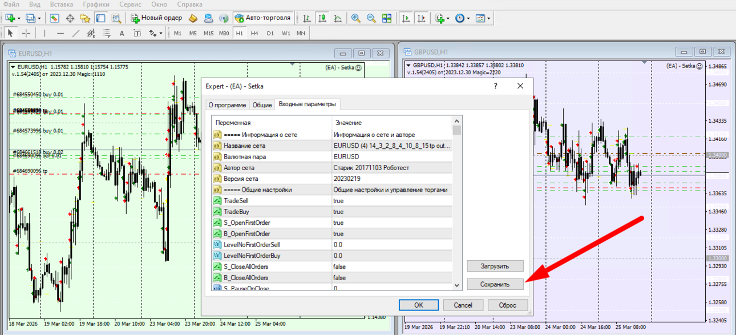The height and width of the screenshot is (335, 736).
Task: Switch chart to candlesticks style
Action: tap(322, 18)
